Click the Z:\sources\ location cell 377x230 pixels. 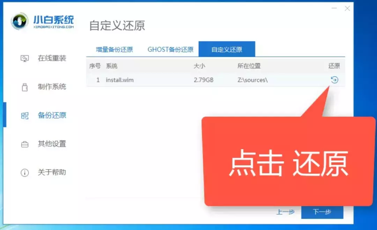[x=252, y=80]
